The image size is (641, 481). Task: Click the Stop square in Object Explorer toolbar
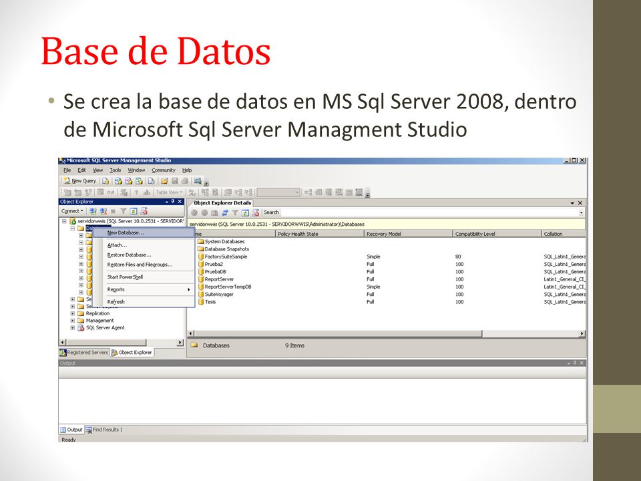(x=114, y=211)
